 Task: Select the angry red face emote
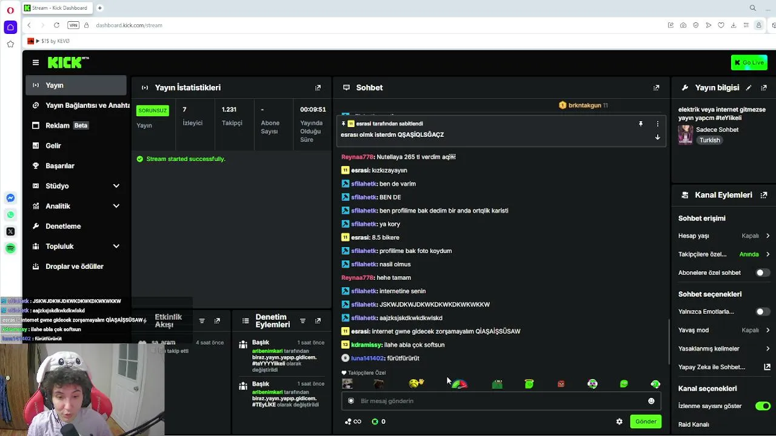[561, 384]
